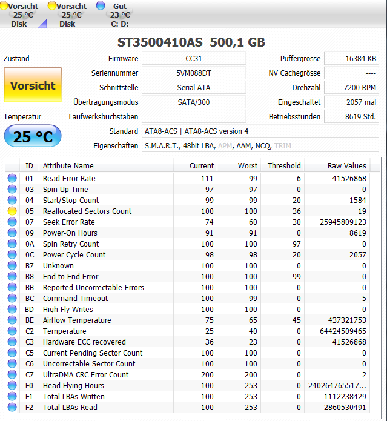Click the Eigenschaften features field
Image resolution: width=387 pixels, height=421 pixels.
pos(260,145)
